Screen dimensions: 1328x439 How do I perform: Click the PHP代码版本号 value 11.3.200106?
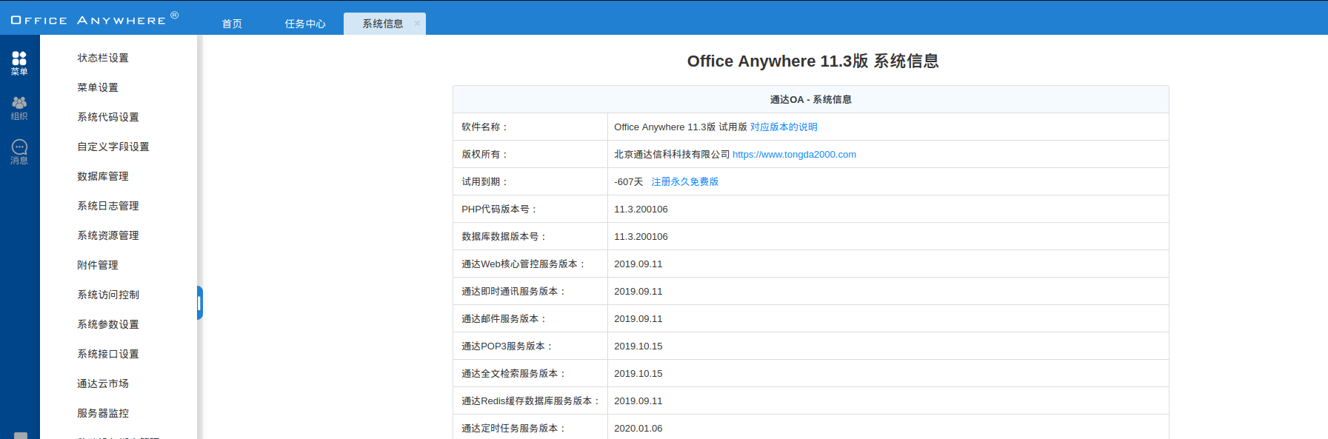[x=641, y=209]
